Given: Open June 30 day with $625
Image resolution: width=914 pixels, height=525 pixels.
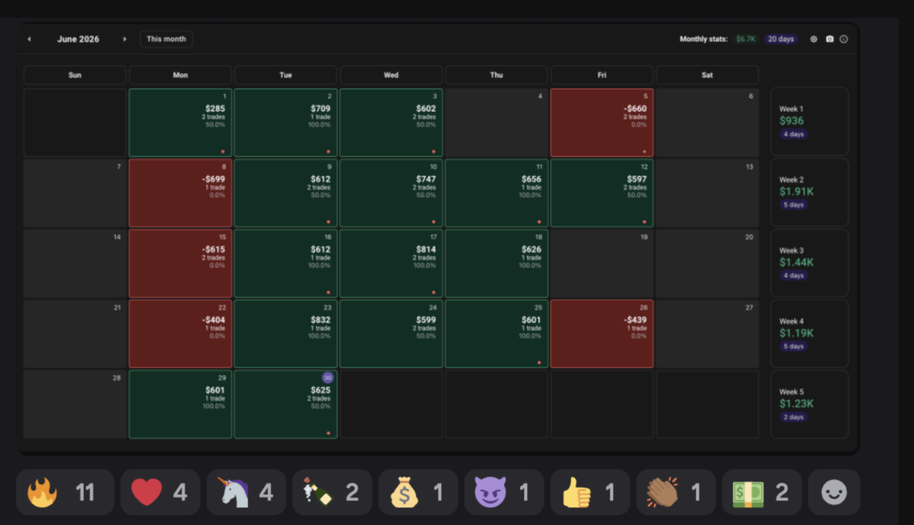Looking at the screenshot, I should pyautogui.click(x=285, y=404).
